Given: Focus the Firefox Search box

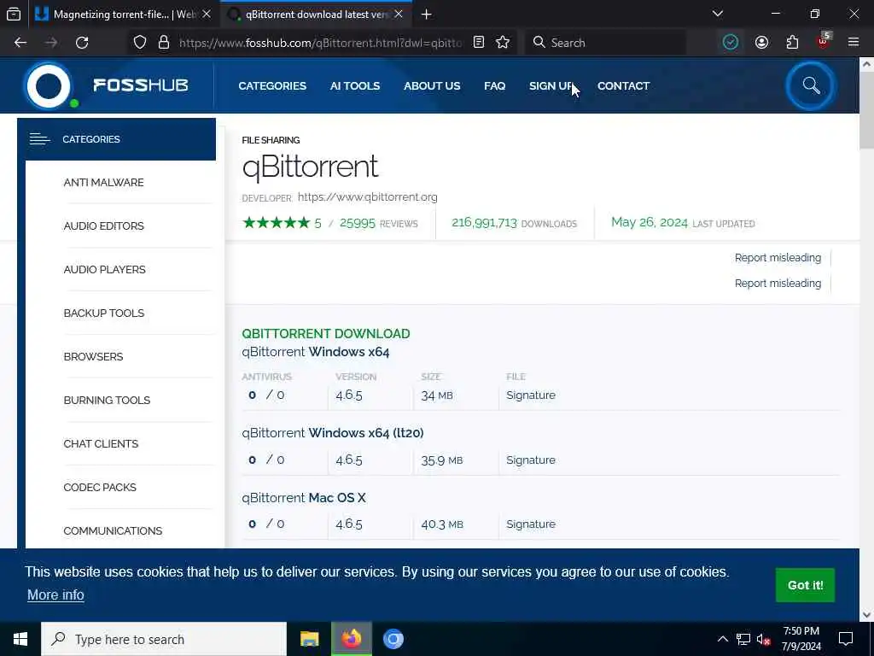Looking at the screenshot, I should point(605,43).
